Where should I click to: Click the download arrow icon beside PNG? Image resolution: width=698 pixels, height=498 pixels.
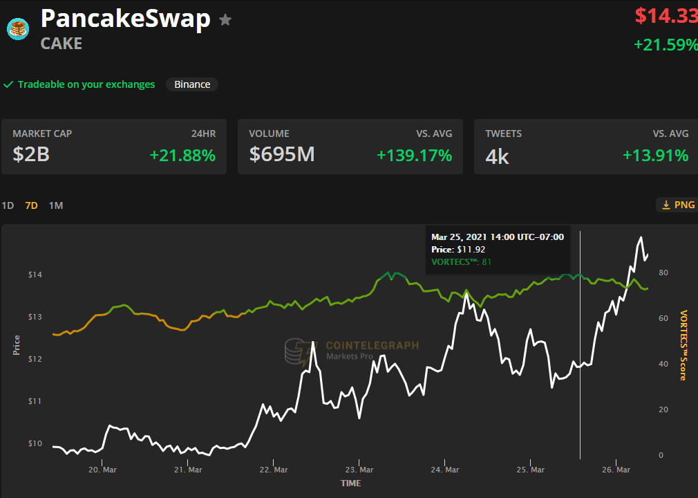[x=666, y=205]
